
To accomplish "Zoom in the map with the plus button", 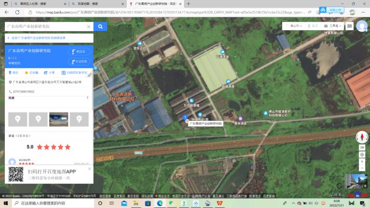I will pyautogui.click(x=362, y=162).
